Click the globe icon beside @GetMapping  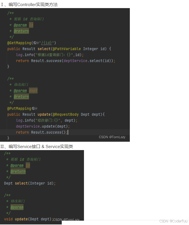click(35, 43)
